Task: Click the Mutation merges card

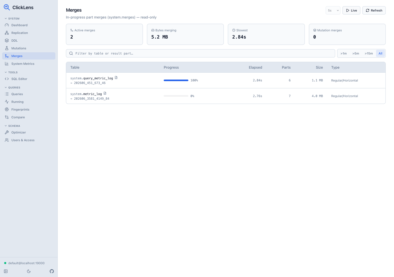Action: (x=347, y=34)
